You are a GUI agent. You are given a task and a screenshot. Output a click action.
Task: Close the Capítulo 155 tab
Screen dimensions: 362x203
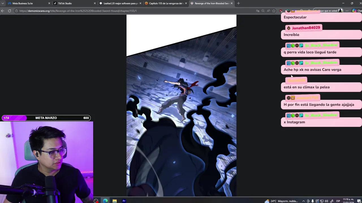[x=186, y=3]
